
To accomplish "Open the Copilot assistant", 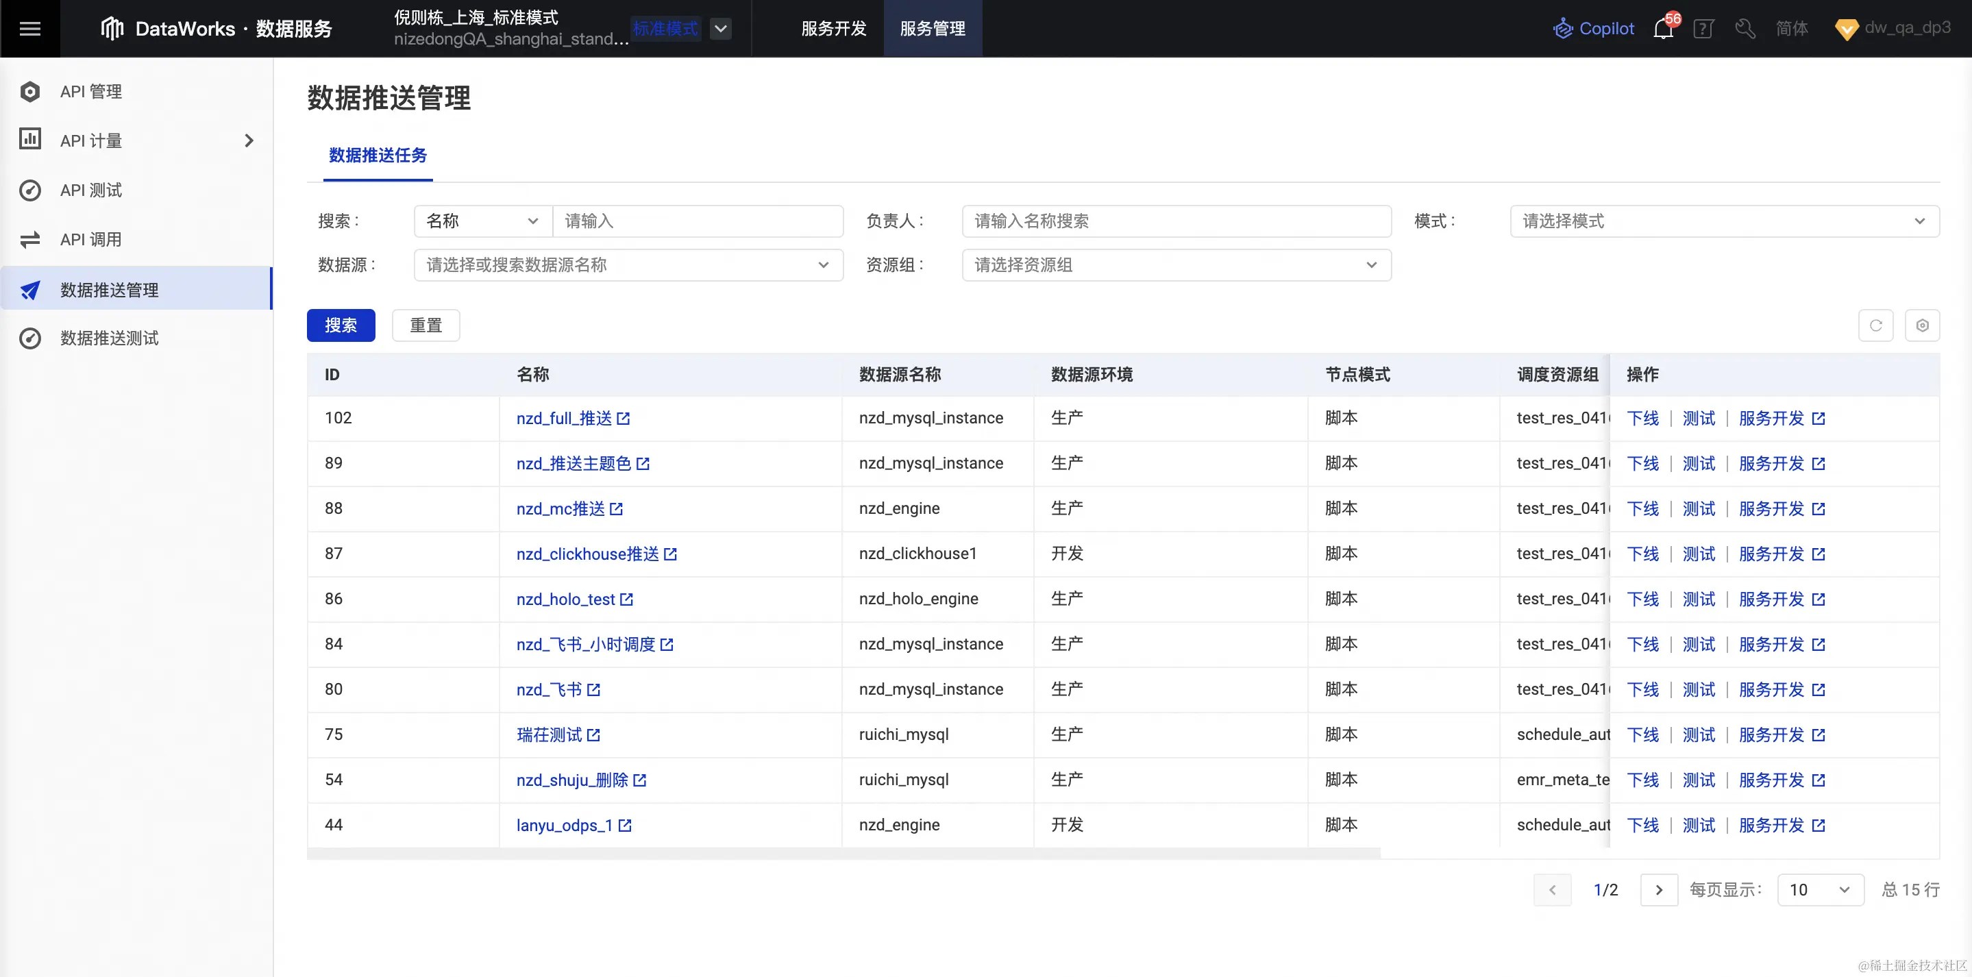I will [x=1593, y=28].
